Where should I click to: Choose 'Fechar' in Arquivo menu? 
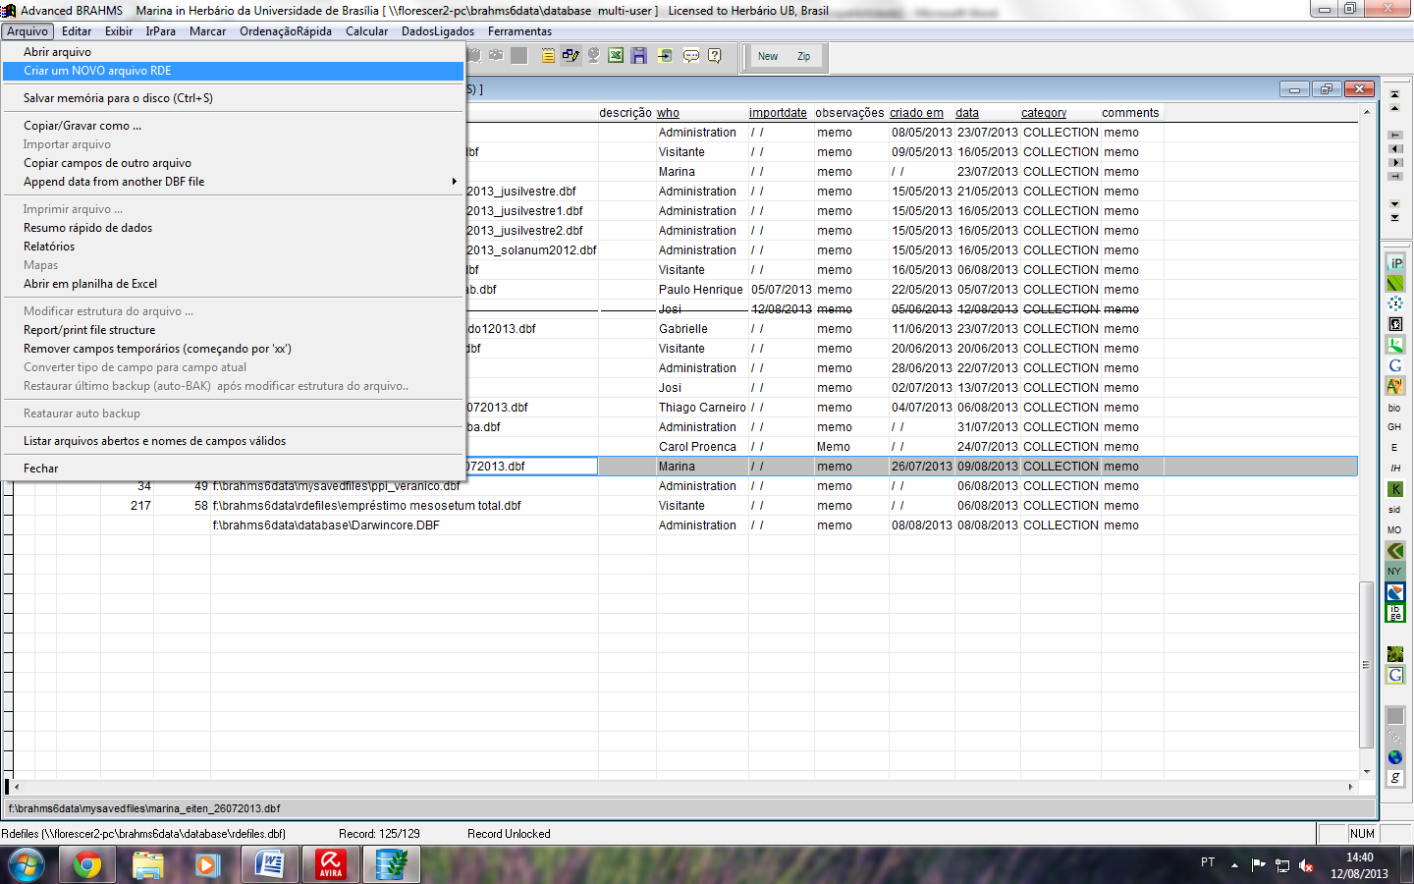click(233, 469)
